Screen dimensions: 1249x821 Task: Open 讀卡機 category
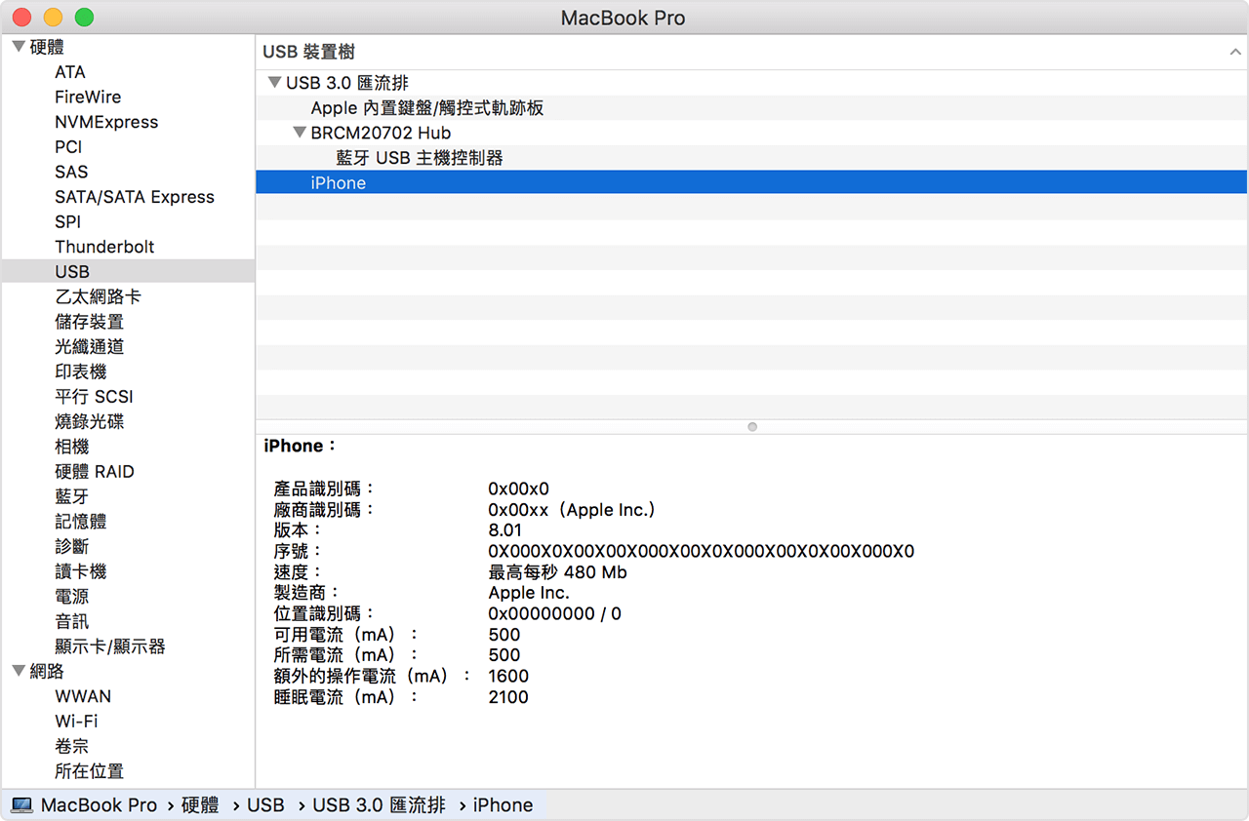tap(80, 571)
